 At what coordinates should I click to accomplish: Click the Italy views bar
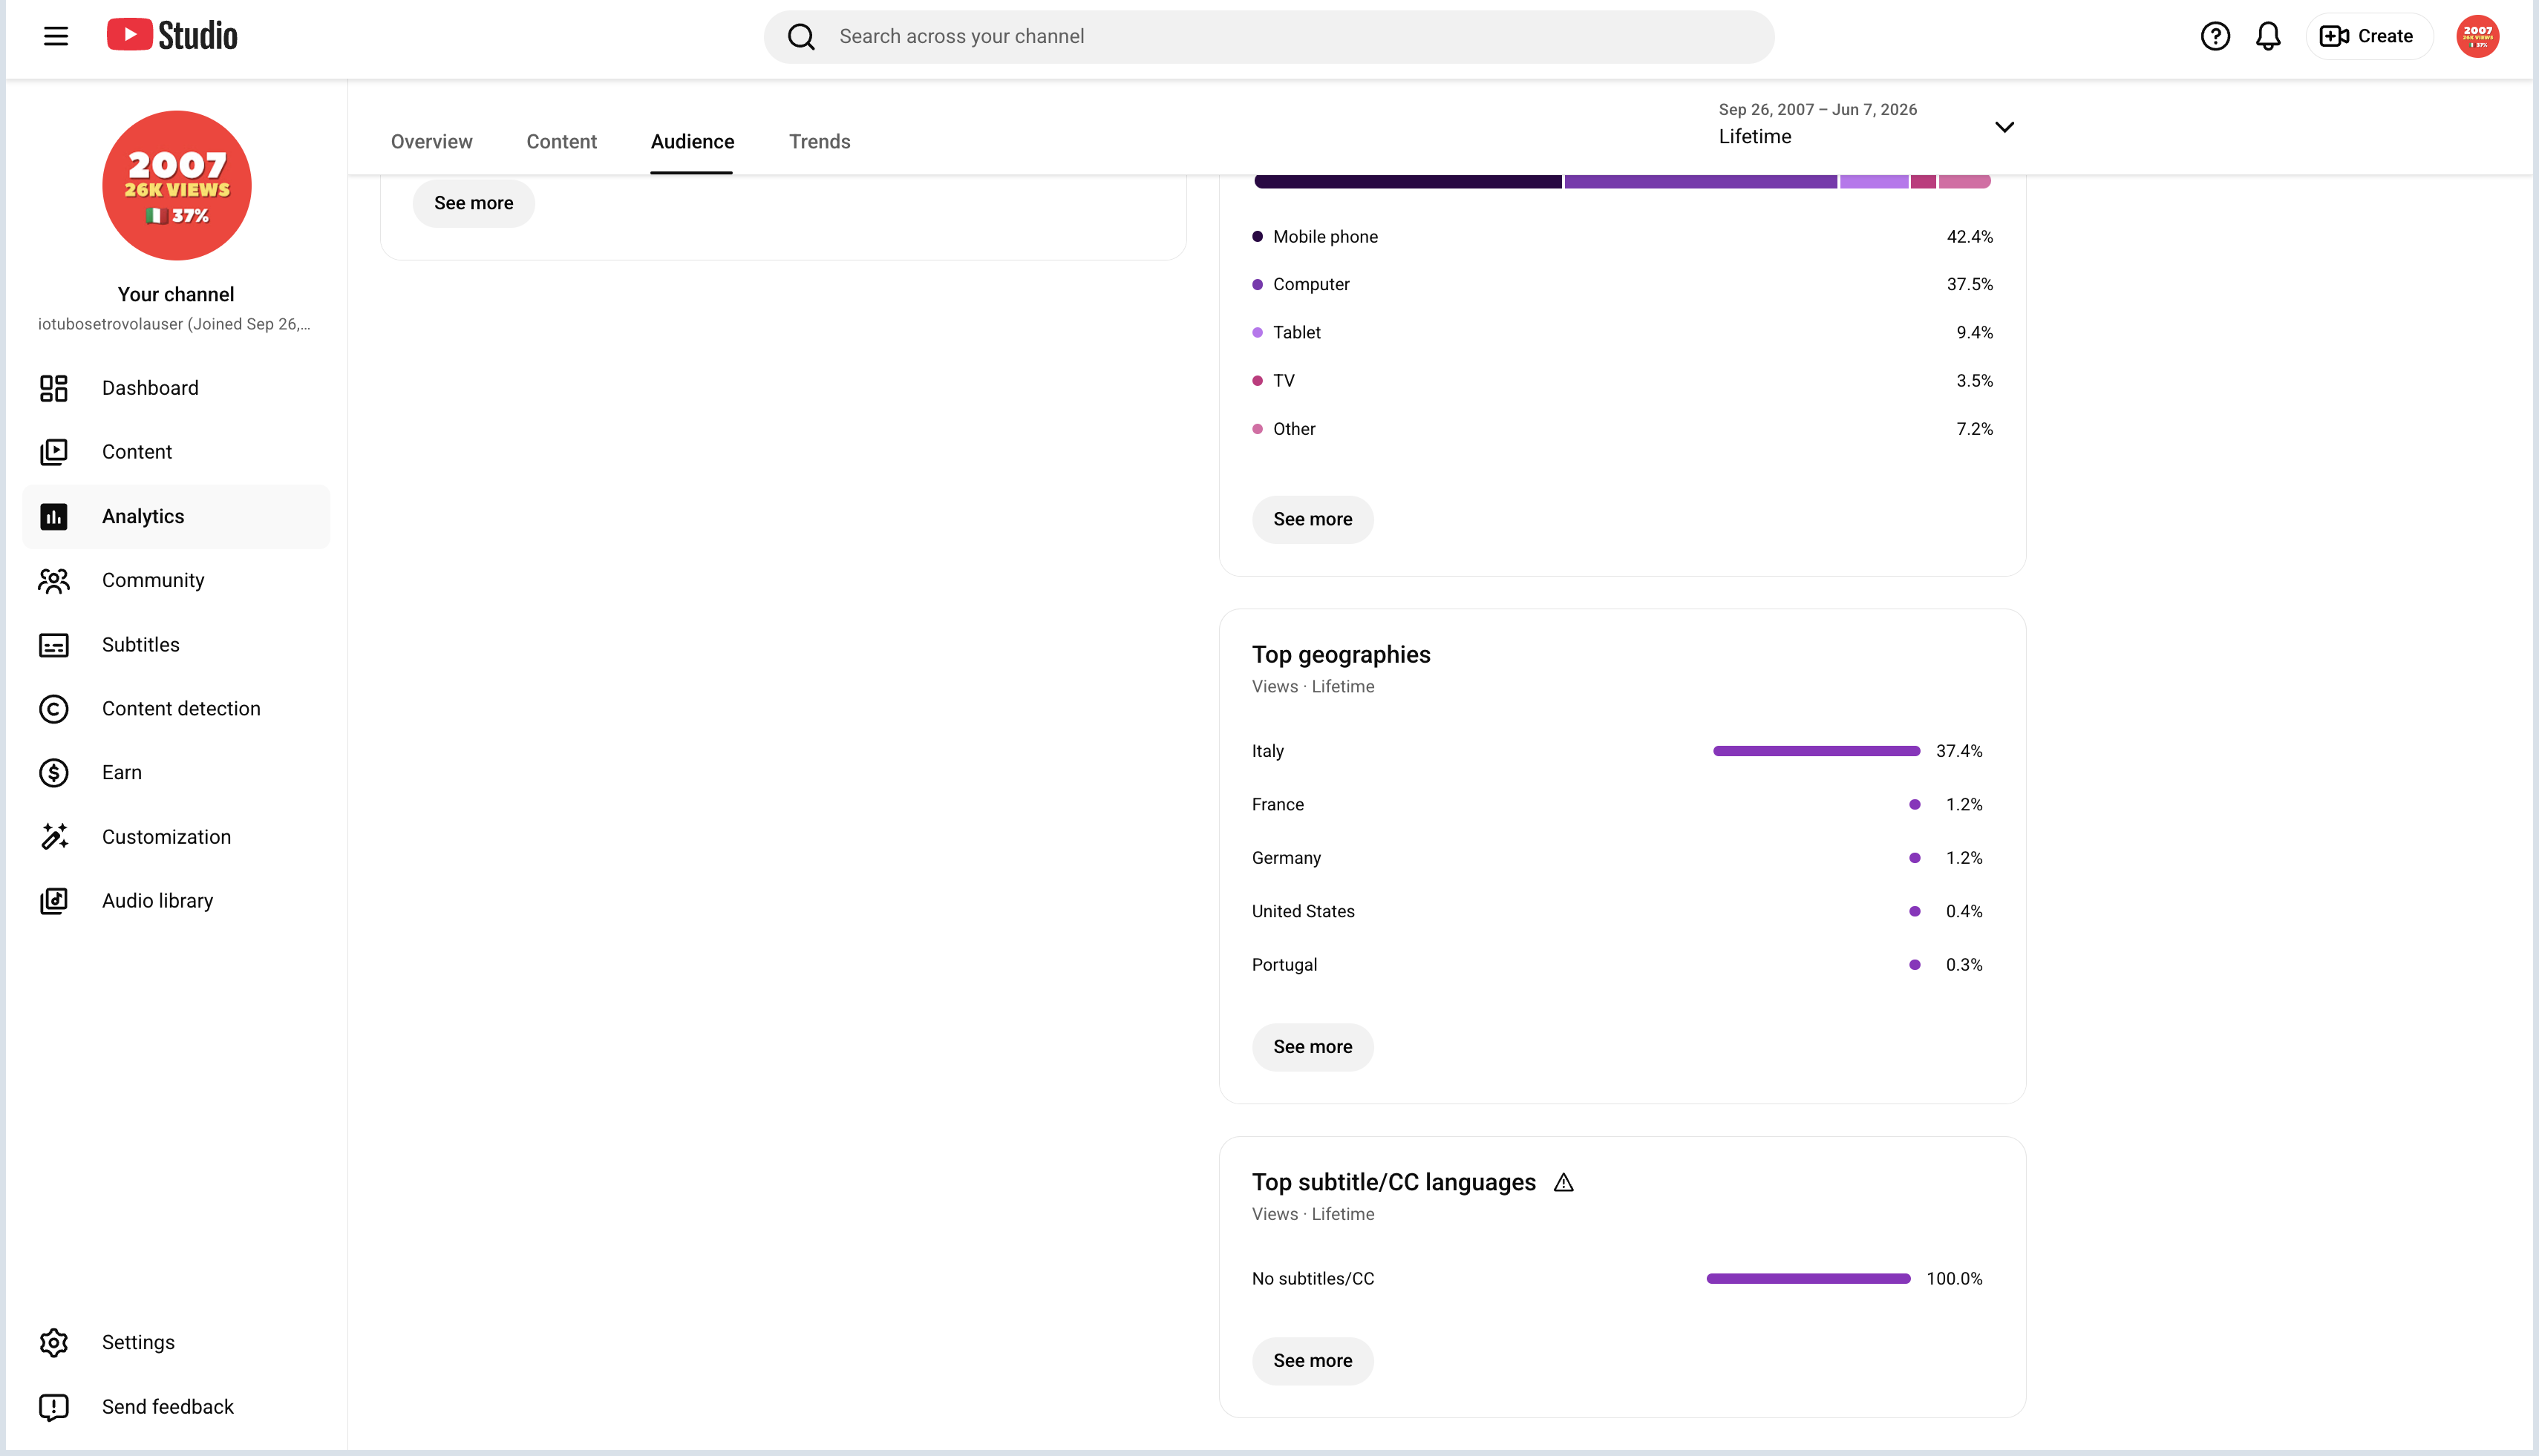[1816, 751]
